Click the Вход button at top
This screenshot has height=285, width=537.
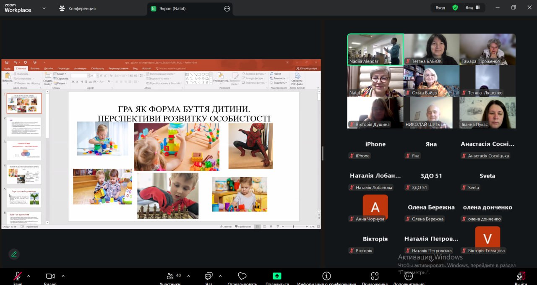[x=440, y=8]
